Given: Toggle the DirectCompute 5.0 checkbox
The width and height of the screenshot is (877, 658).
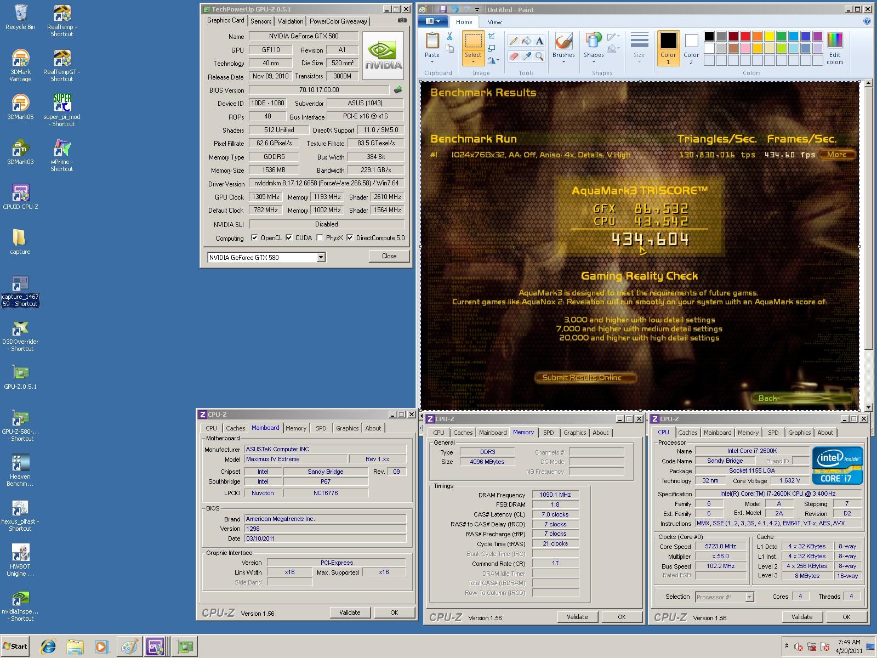Looking at the screenshot, I should click(350, 238).
